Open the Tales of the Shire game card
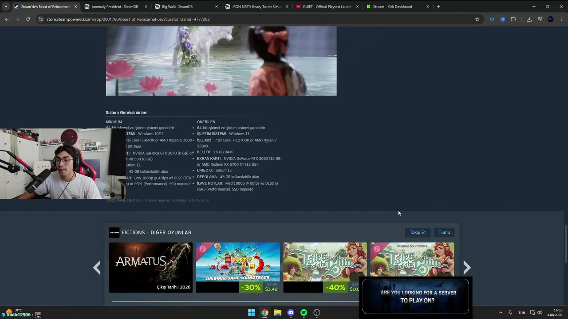Viewport: 568px width, 319px height. tap(325, 268)
